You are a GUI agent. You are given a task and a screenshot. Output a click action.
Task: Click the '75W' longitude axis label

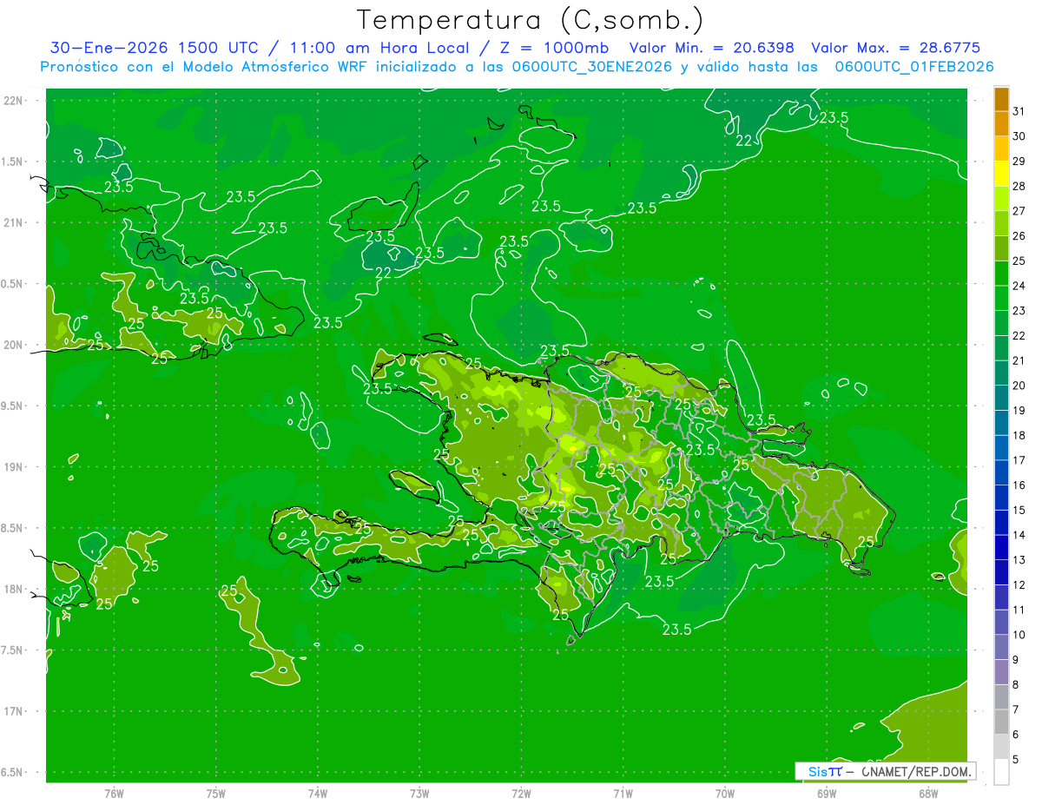tap(215, 794)
